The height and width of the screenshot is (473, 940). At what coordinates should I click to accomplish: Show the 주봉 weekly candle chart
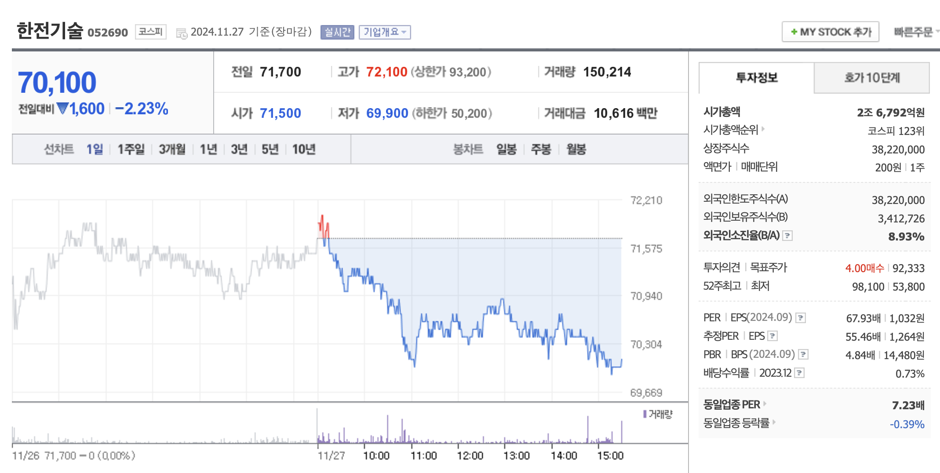pos(541,149)
